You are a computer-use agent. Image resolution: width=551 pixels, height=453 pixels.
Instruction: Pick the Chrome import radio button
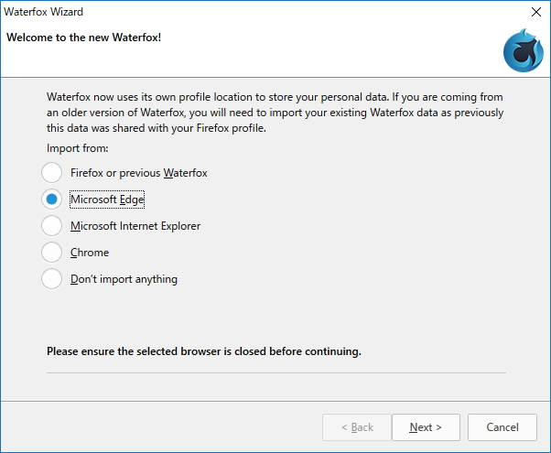click(51, 252)
